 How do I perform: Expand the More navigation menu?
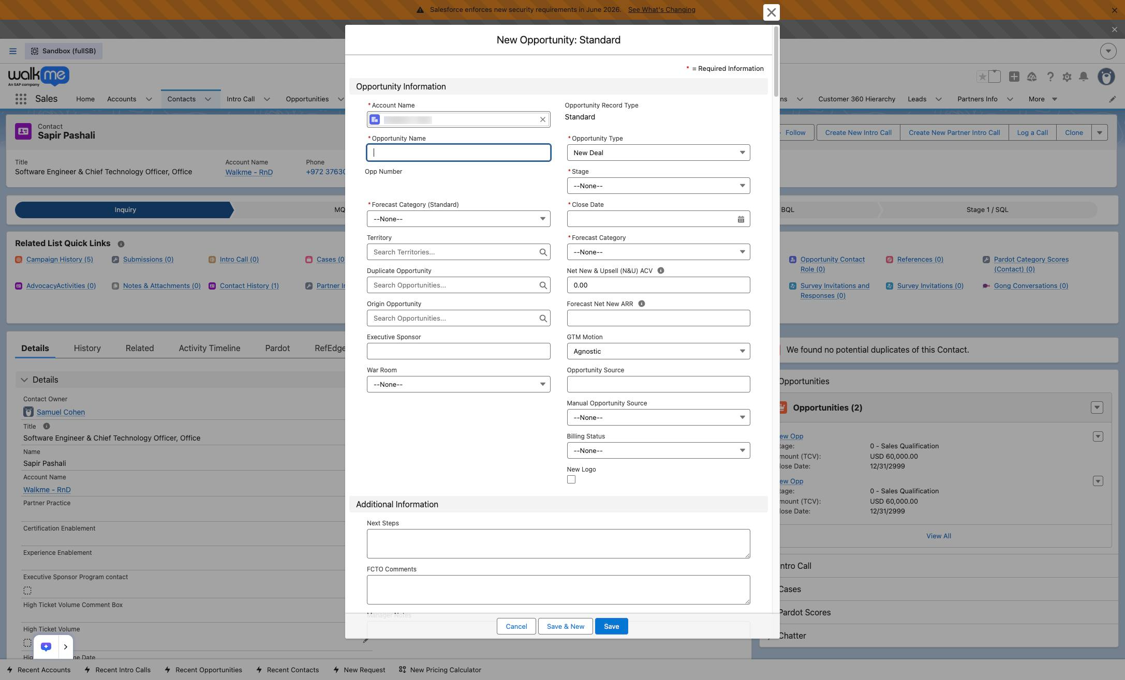tap(1043, 99)
